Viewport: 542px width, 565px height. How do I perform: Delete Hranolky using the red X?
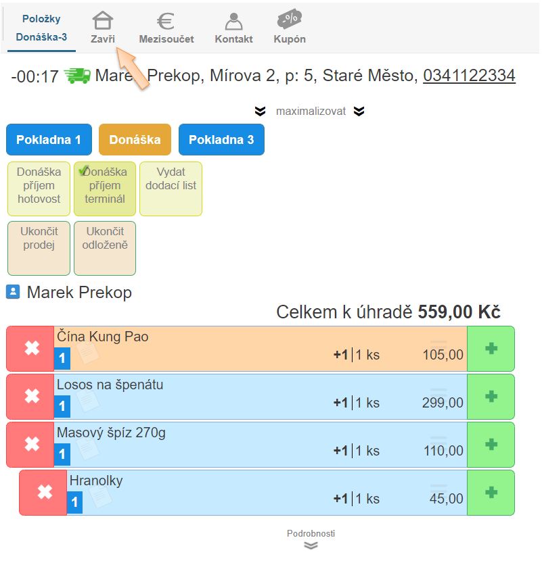coord(44,493)
